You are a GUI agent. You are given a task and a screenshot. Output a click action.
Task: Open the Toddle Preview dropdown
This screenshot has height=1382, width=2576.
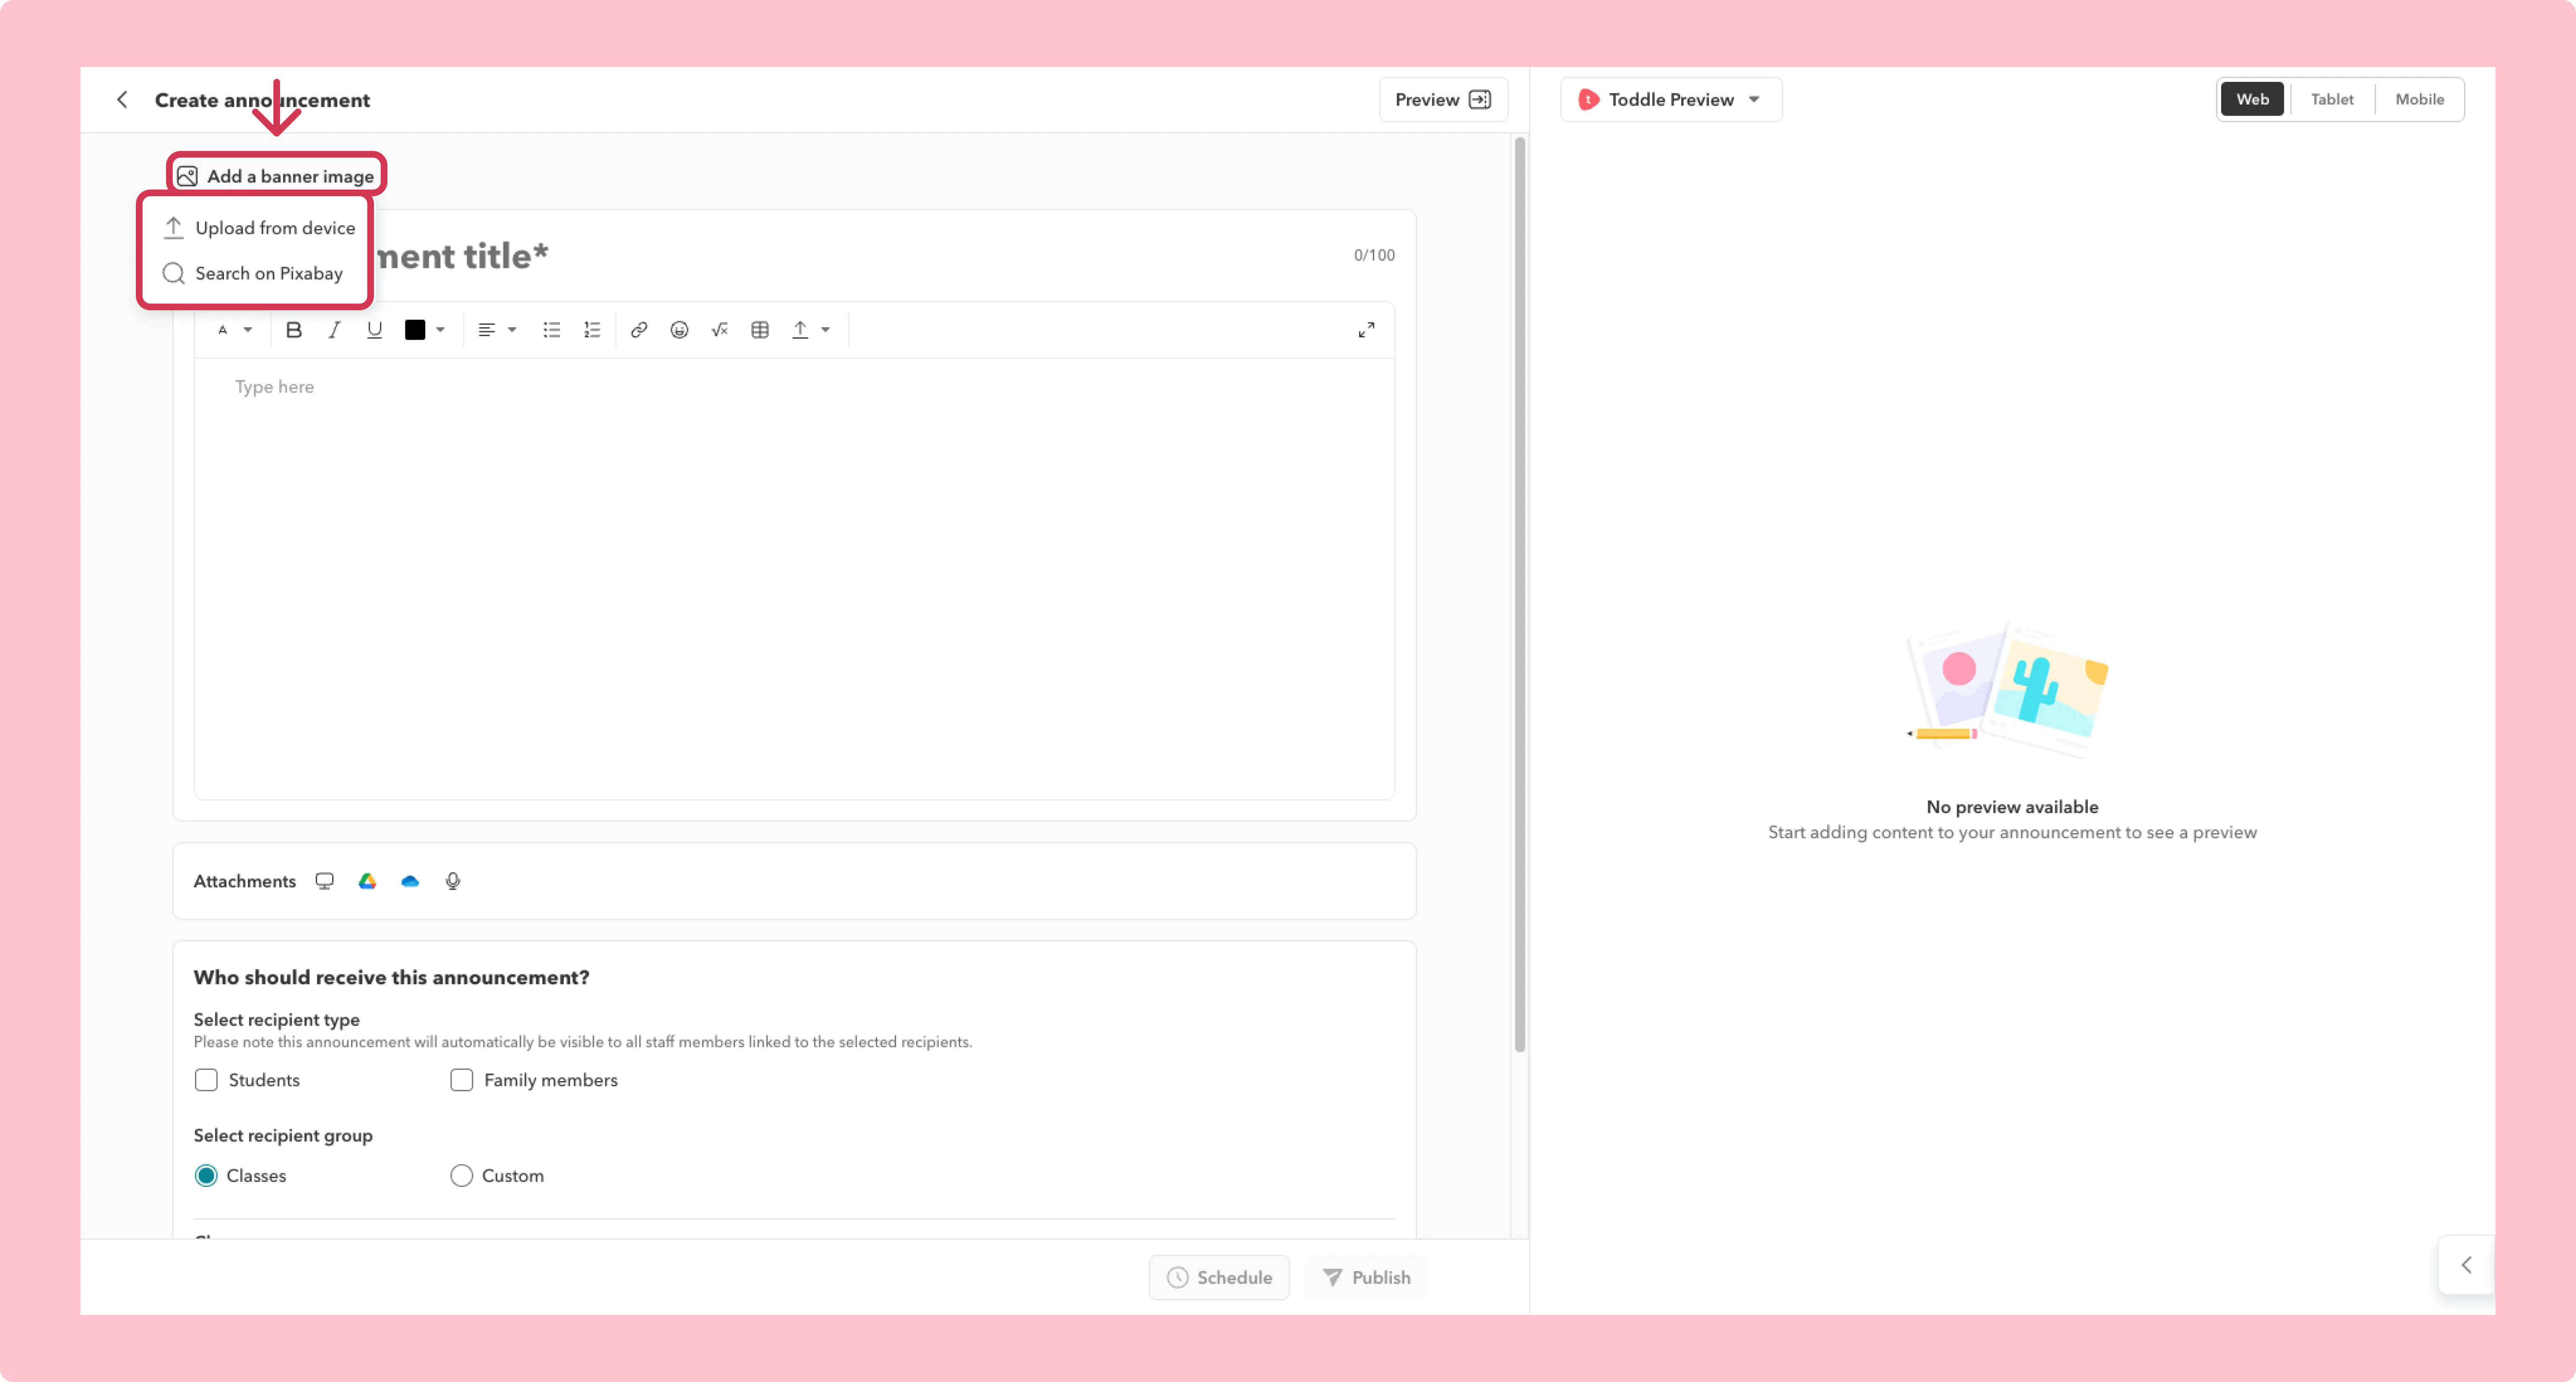click(1671, 99)
